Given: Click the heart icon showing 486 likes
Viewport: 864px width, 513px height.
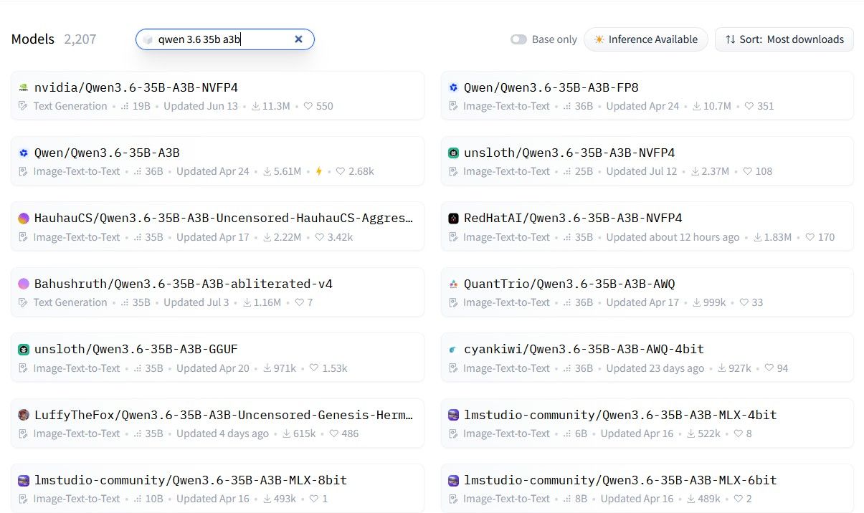Looking at the screenshot, I should (x=333, y=433).
